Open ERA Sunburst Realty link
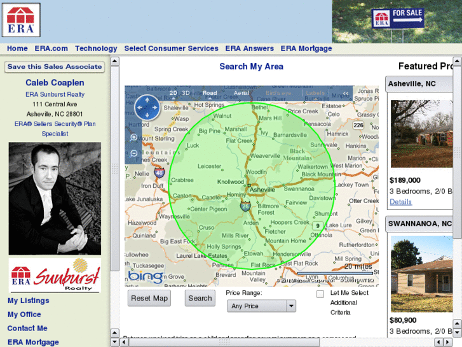This screenshot has width=462, height=347. click(x=55, y=94)
